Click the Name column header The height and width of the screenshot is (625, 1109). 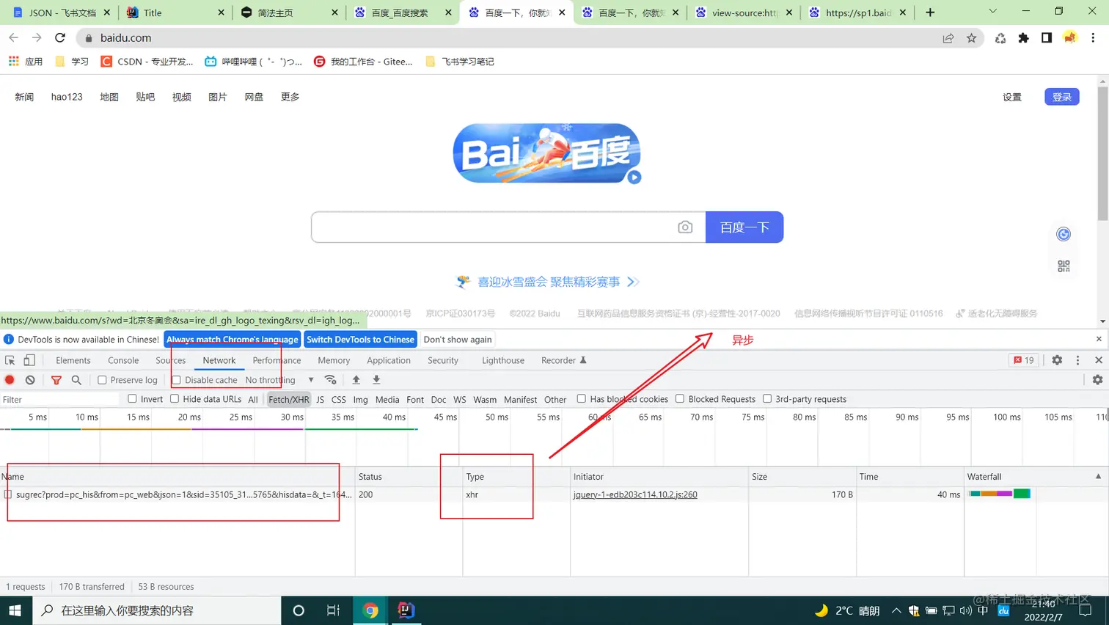click(x=177, y=476)
